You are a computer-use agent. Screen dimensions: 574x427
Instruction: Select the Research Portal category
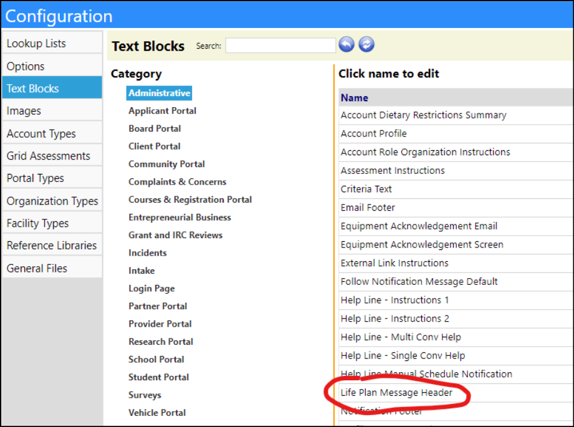pyautogui.click(x=161, y=342)
